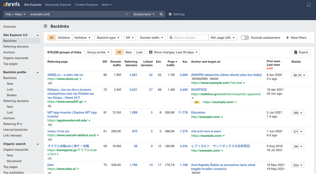Select the All changes filter
The height and width of the screenshot is (174, 316).
point(119,52)
